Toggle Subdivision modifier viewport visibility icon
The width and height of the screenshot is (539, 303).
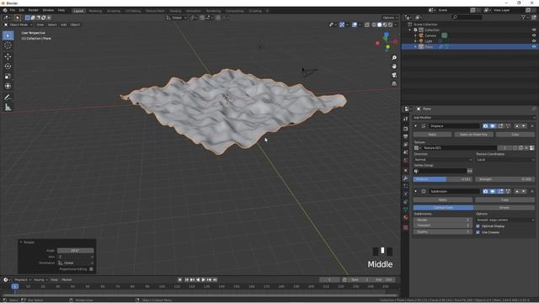493,191
